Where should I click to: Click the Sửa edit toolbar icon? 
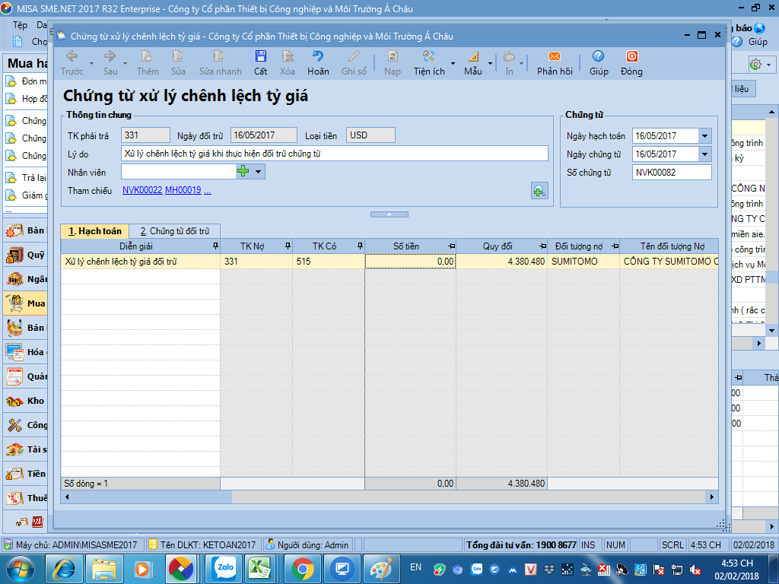178,56
